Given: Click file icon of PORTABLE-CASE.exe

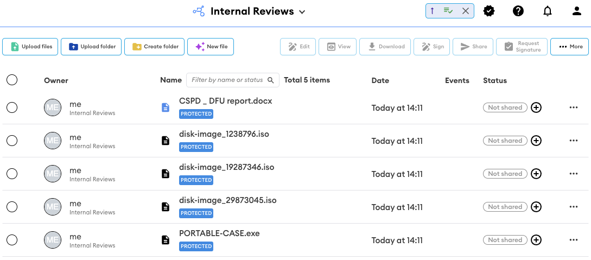Looking at the screenshot, I should [166, 240].
